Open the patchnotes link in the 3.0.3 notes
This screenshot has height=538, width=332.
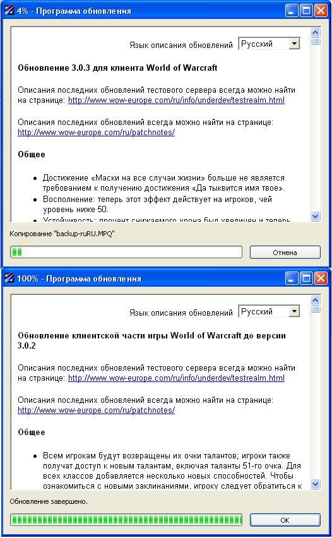96,133
